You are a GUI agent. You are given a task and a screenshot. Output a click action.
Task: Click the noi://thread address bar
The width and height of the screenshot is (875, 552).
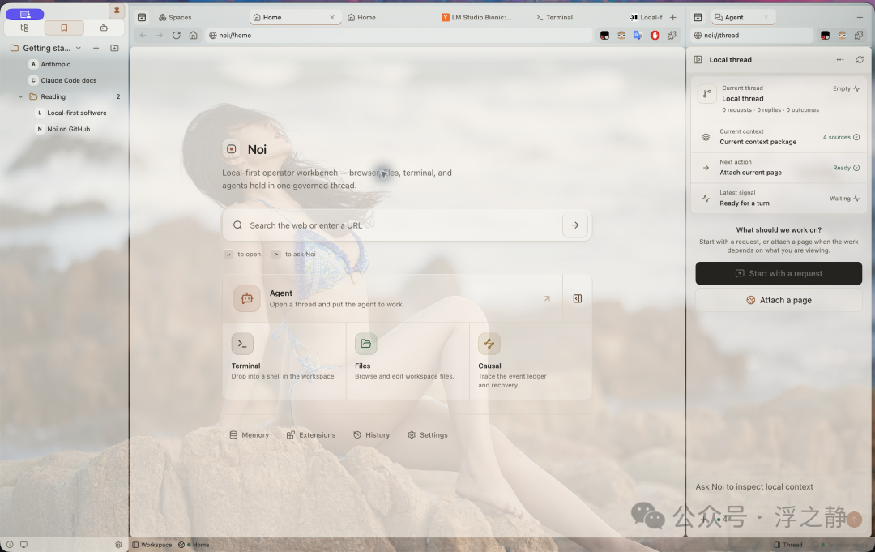[x=752, y=35]
